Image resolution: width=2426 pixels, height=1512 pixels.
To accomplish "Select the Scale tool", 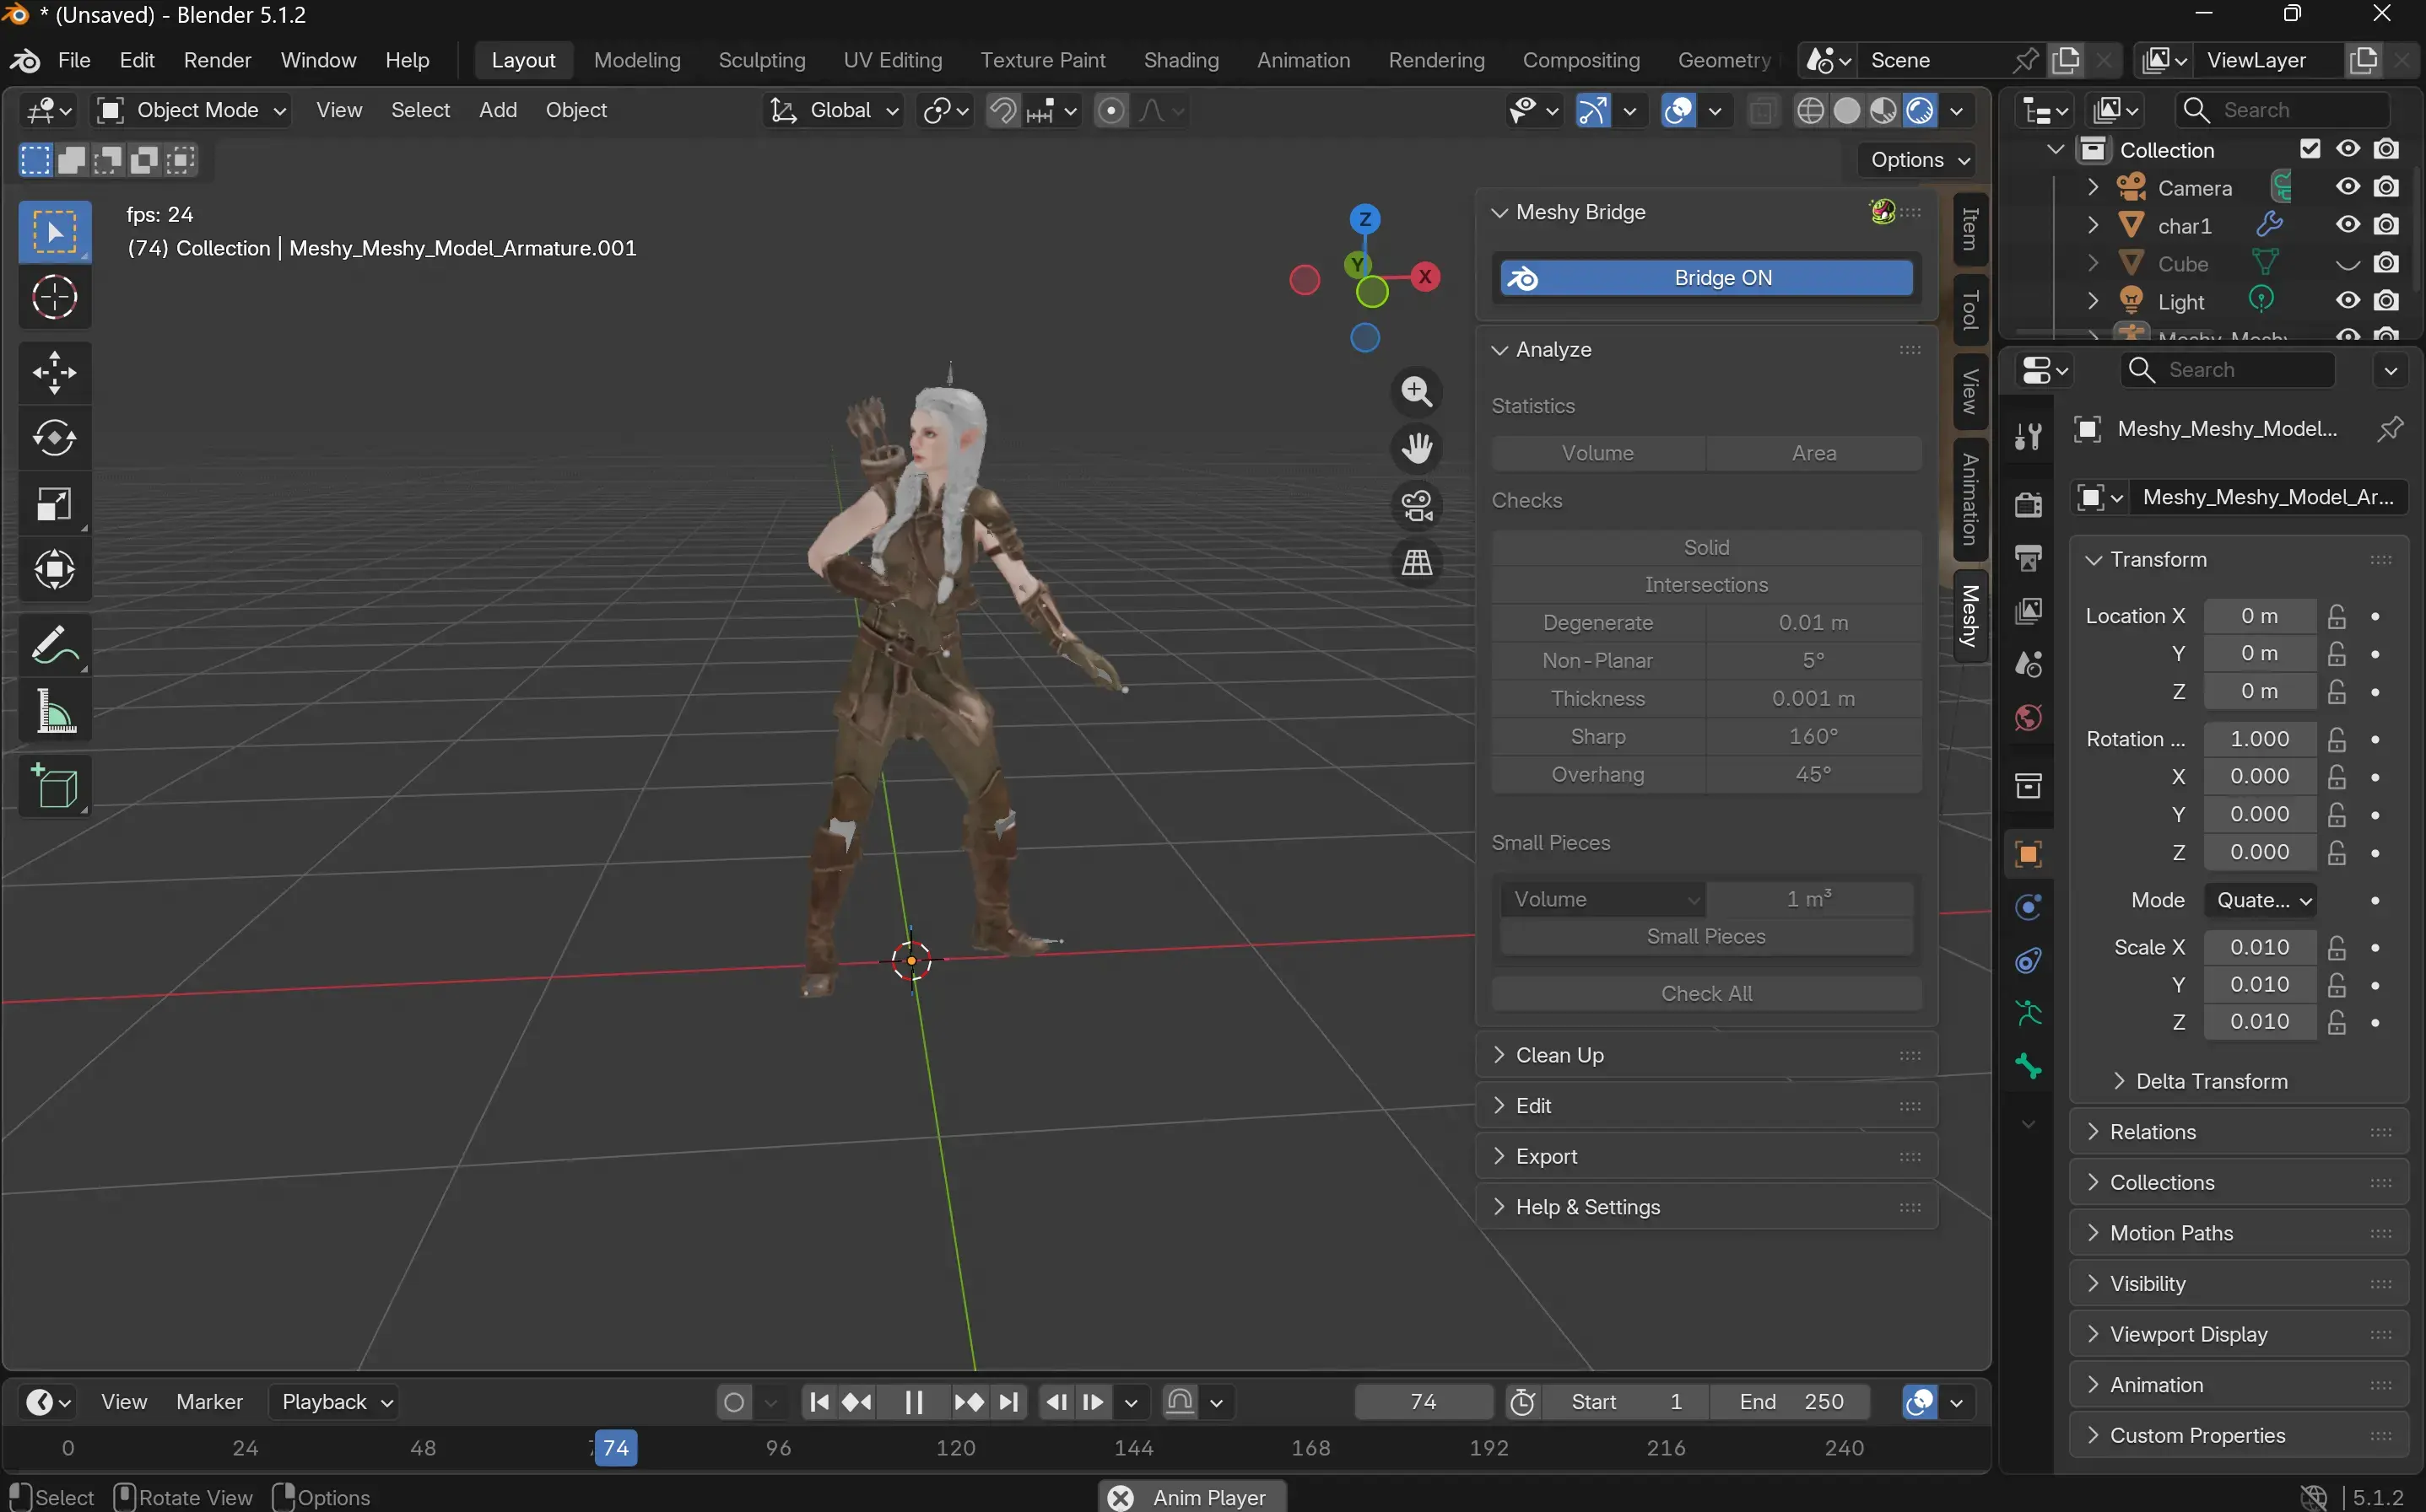I will (55, 504).
